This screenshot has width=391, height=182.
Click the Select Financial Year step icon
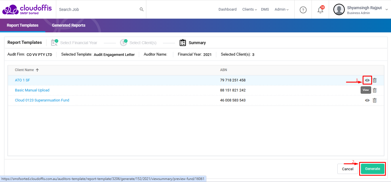[x=55, y=42]
